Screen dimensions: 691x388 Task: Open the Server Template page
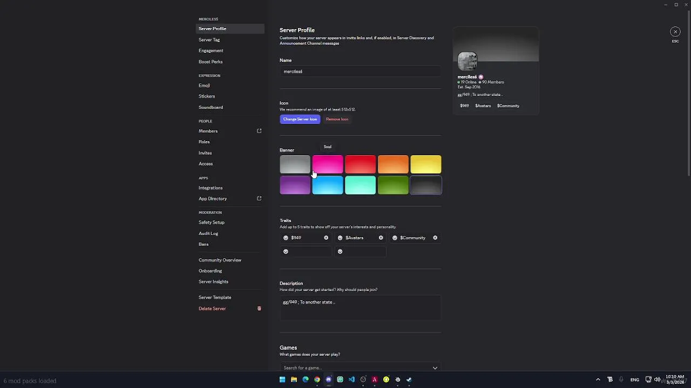point(230,297)
